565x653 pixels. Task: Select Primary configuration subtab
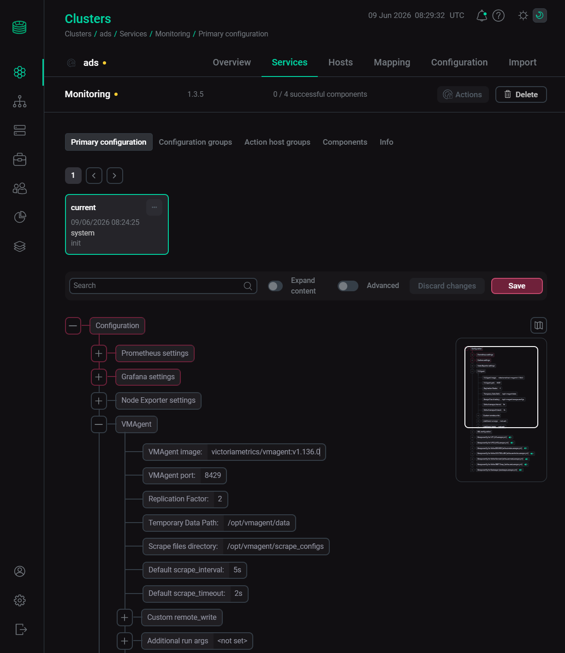click(109, 142)
